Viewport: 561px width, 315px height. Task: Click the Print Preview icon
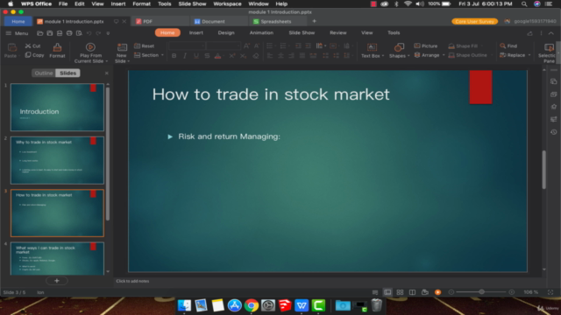coord(79,33)
